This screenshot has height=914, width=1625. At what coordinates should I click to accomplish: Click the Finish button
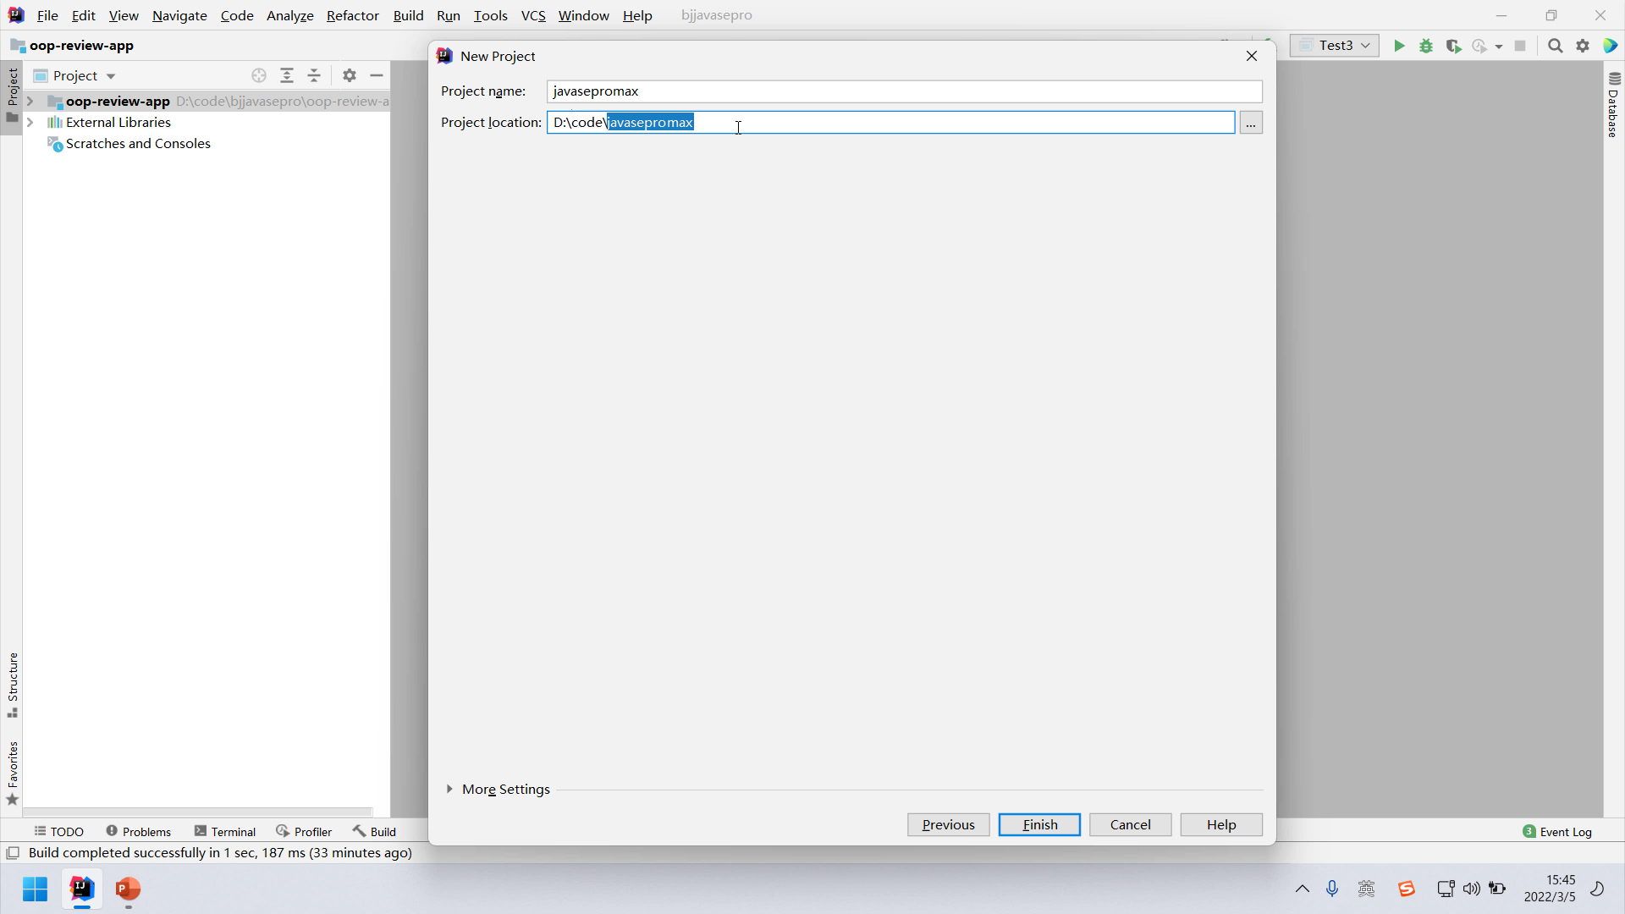[1039, 824]
